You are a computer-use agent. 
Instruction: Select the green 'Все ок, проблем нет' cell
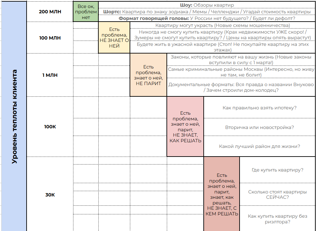pos(86,12)
